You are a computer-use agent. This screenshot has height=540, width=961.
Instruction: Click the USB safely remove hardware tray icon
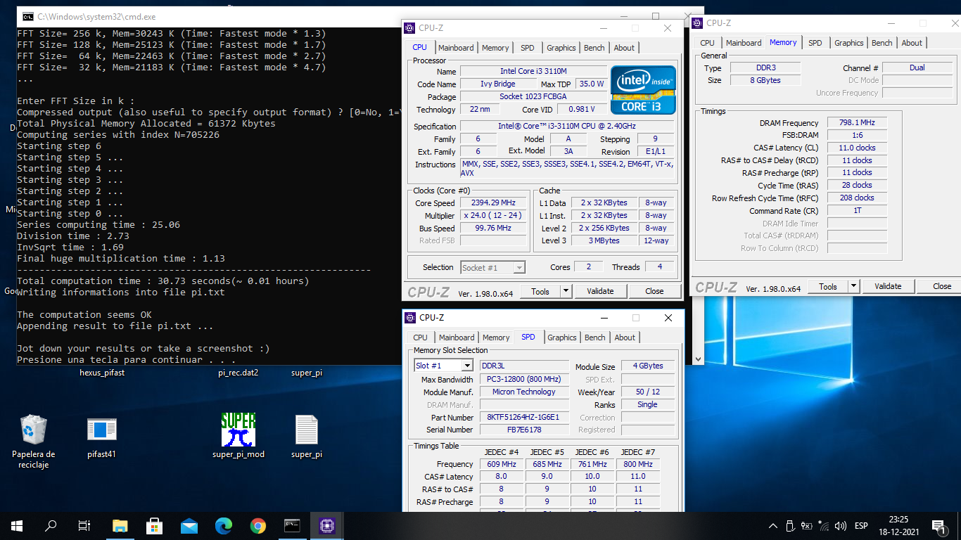pos(789,526)
